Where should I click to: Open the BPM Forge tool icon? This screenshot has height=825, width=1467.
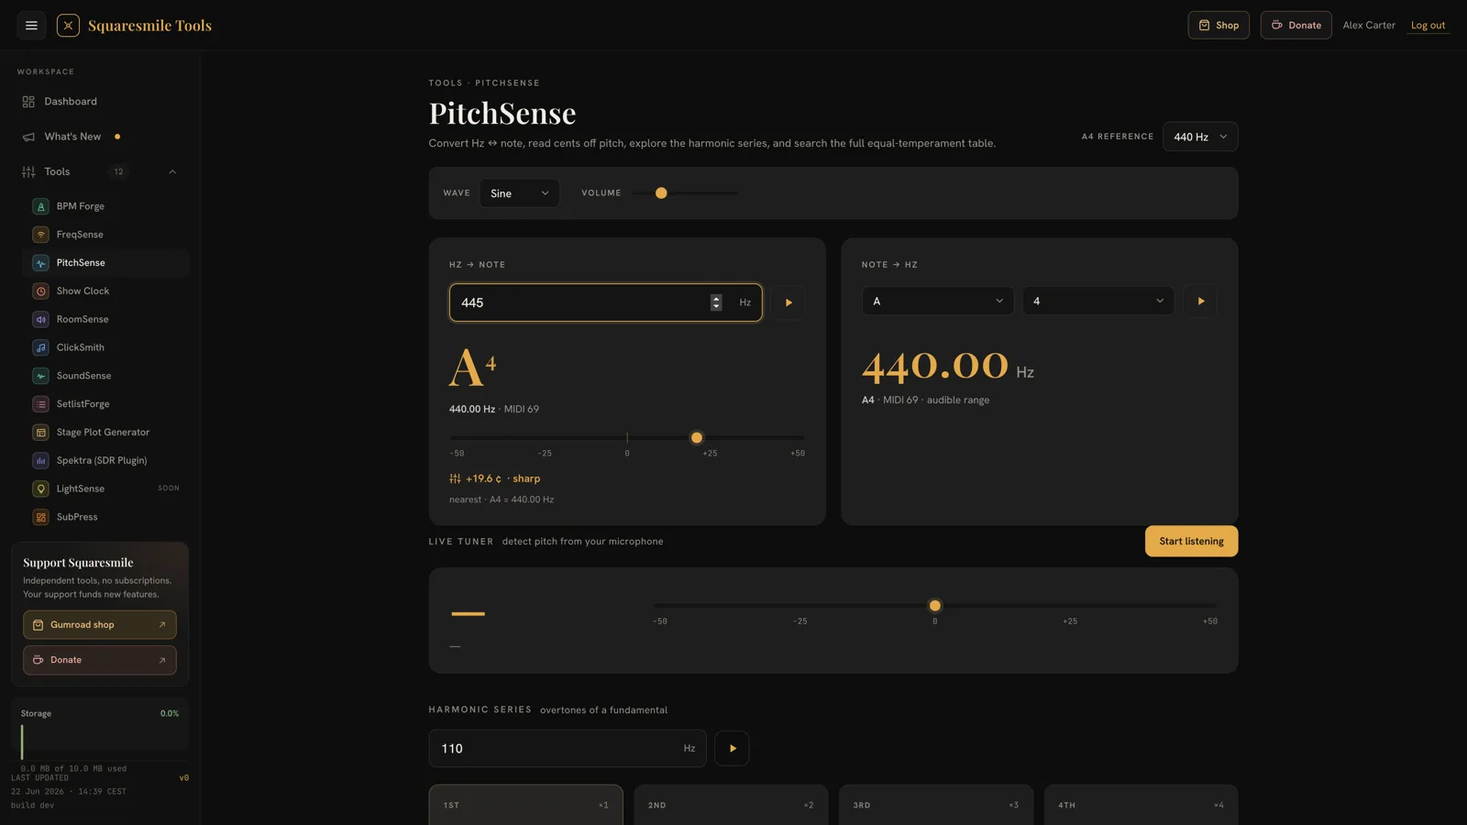point(40,206)
